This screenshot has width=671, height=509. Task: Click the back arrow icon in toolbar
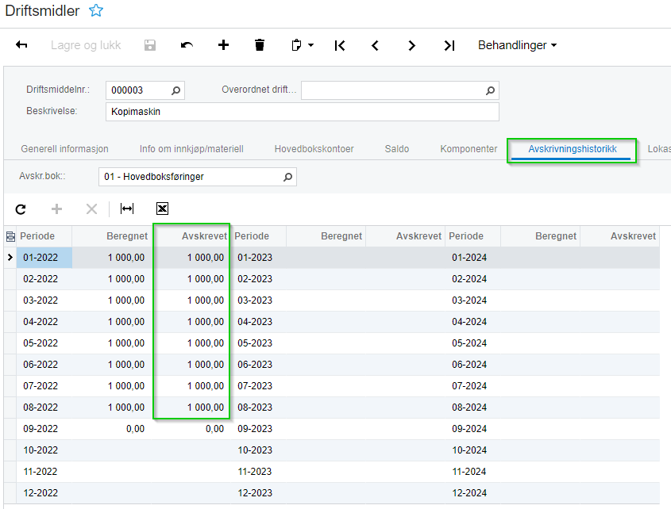[21, 45]
